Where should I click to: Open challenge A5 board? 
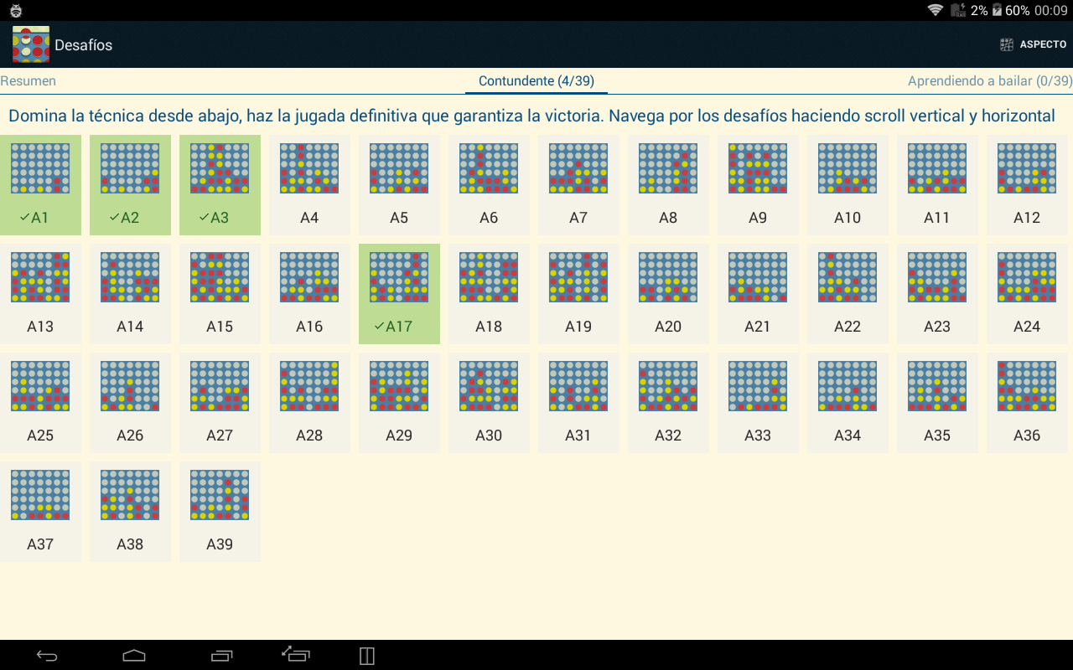coord(399,185)
